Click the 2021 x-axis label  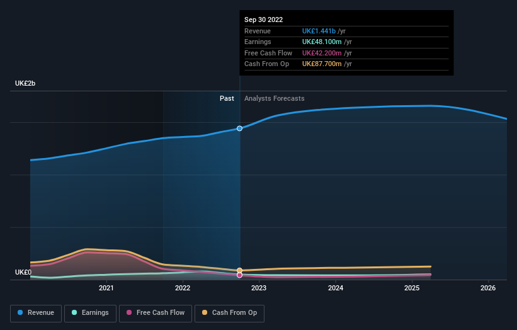pyautogui.click(x=106, y=288)
